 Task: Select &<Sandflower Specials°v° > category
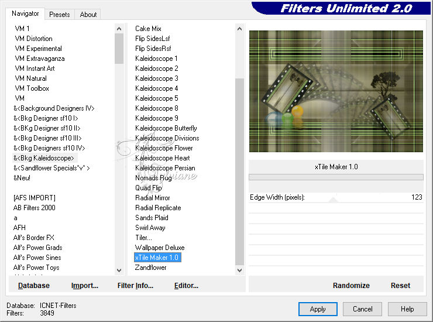click(x=51, y=168)
